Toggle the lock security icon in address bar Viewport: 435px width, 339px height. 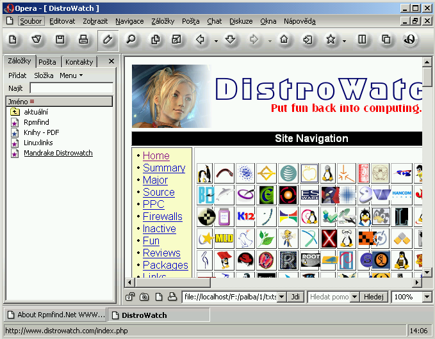pyautogui.click(x=130, y=297)
